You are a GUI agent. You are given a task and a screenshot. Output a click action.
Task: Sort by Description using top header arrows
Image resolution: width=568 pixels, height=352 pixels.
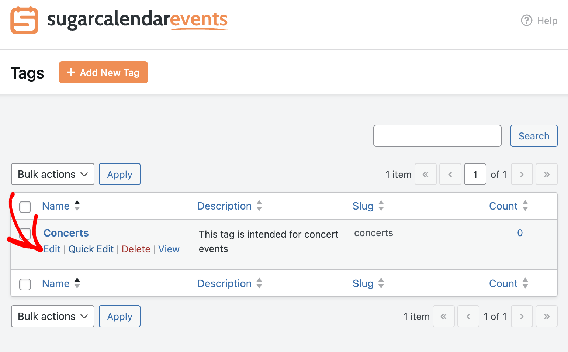(x=259, y=206)
